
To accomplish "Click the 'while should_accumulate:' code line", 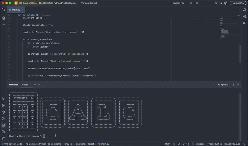I will (38, 39).
